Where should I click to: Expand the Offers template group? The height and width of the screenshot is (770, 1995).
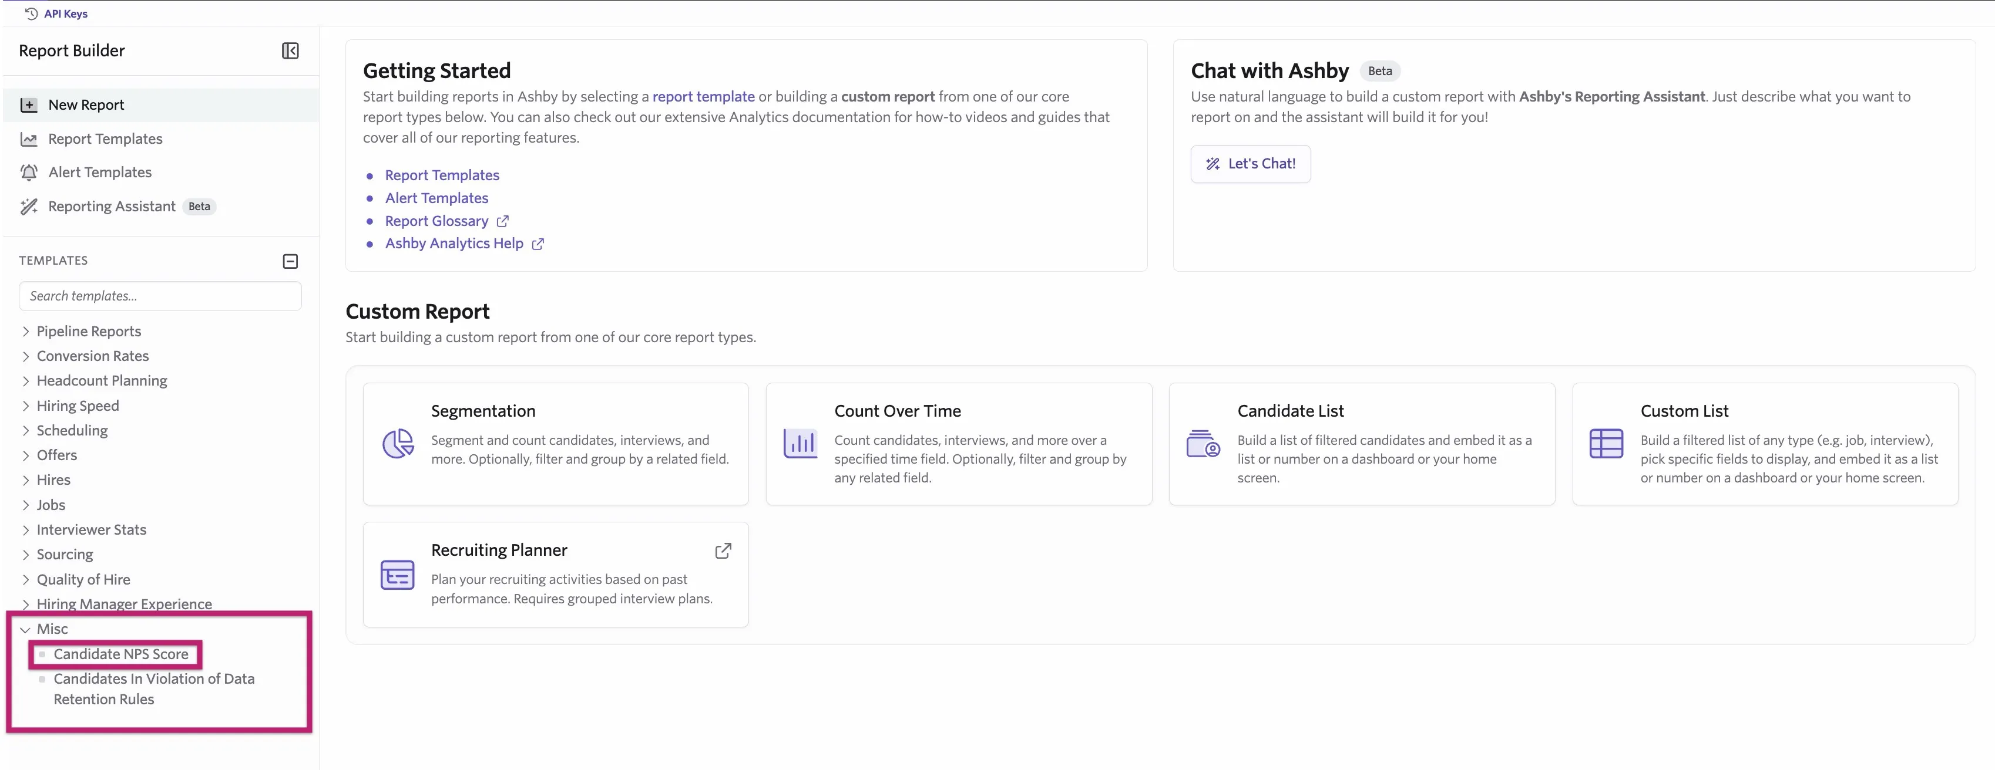[x=26, y=456]
